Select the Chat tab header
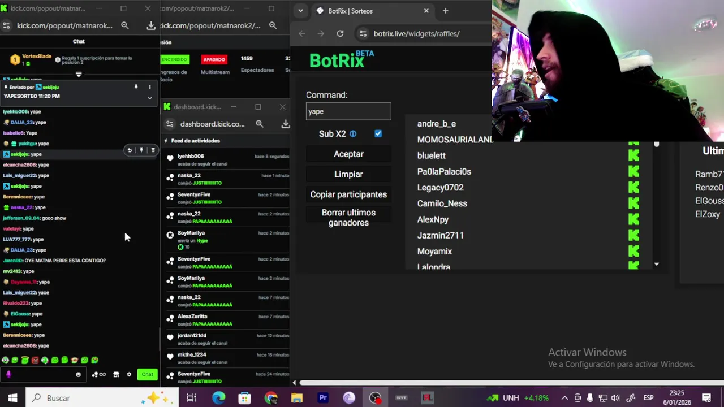The image size is (724, 407). coord(79,41)
